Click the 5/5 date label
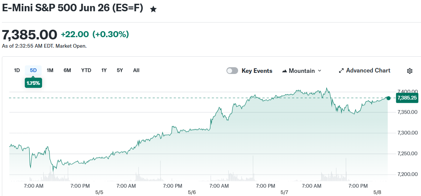Viewport: 421px width, 196px height. point(99,193)
